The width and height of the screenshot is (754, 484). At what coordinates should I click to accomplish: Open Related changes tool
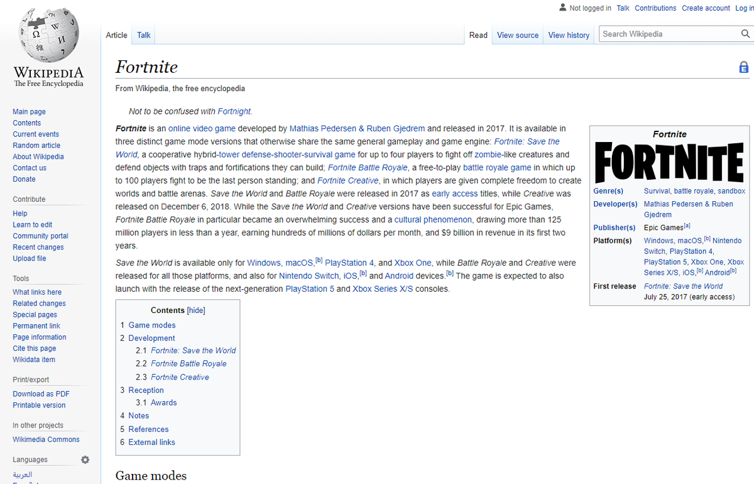click(39, 304)
